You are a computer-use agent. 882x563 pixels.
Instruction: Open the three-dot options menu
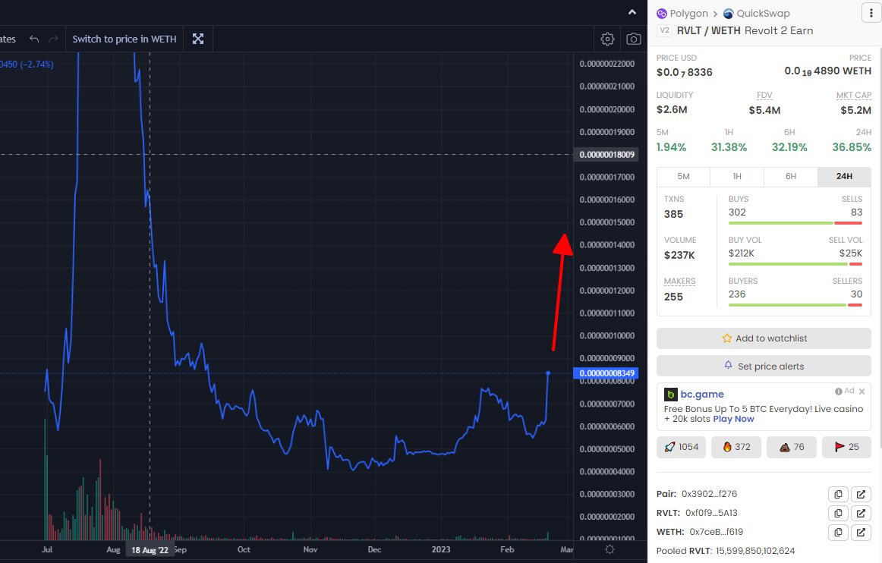click(x=871, y=12)
